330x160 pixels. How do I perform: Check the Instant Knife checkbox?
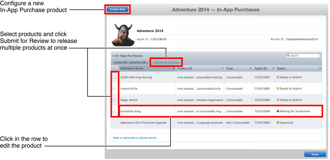114,89
